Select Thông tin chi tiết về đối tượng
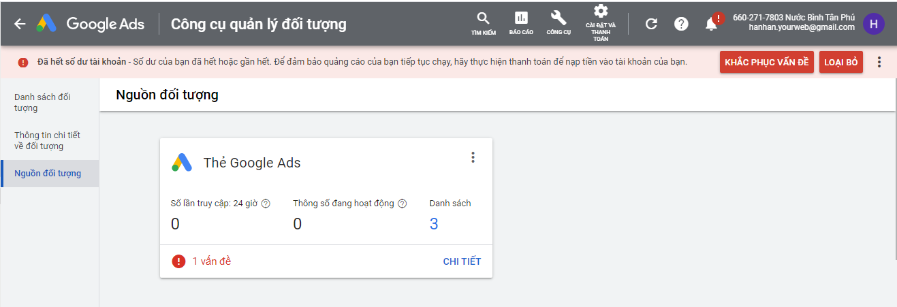Image resolution: width=897 pixels, height=307 pixels. click(48, 141)
